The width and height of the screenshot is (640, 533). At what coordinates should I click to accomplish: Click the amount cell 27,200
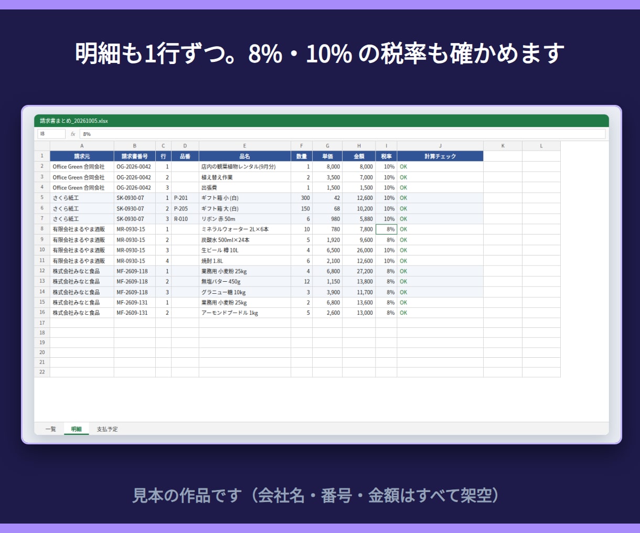point(359,271)
